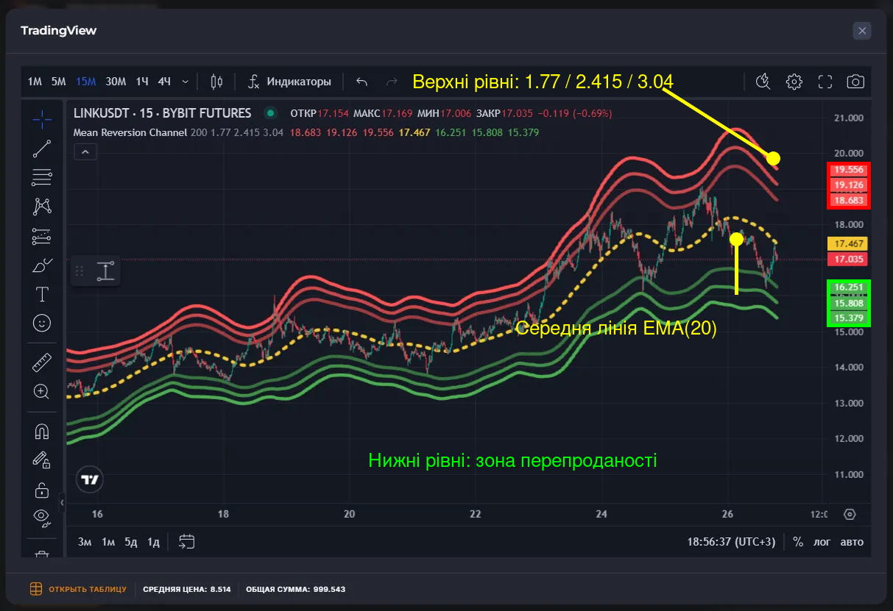Click the LINKUSDT · 15 · BYBIT FUTURES symbol title
This screenshot has height=611, width=893.
pyautogui.click(x=162, y=113)
